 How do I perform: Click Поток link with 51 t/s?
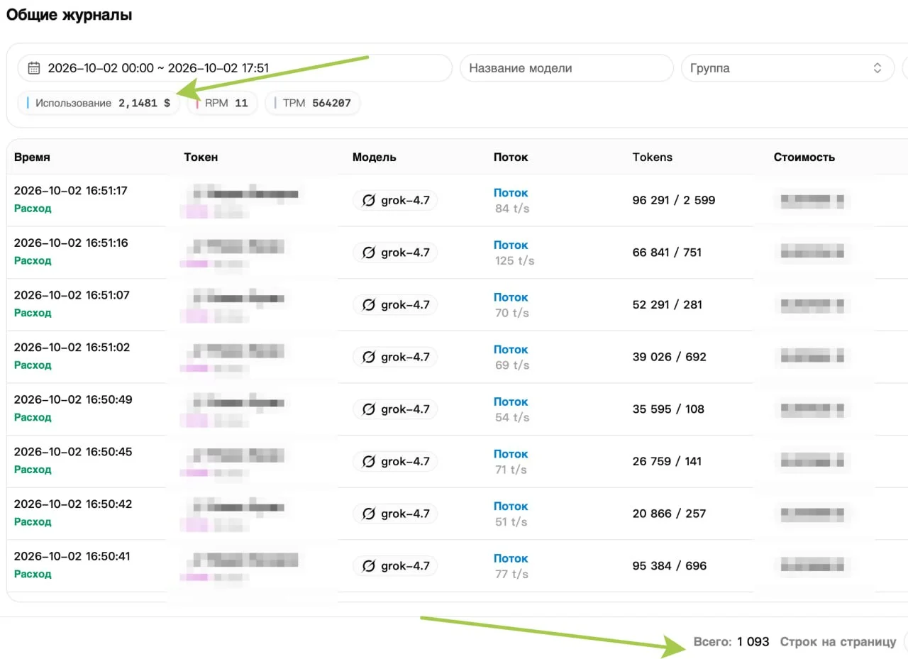511,506
